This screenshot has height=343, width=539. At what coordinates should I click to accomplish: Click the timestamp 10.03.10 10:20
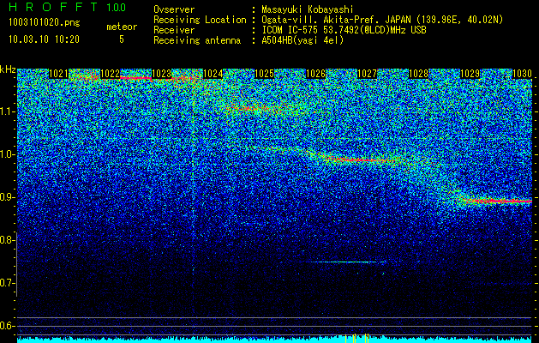[44, 39]
